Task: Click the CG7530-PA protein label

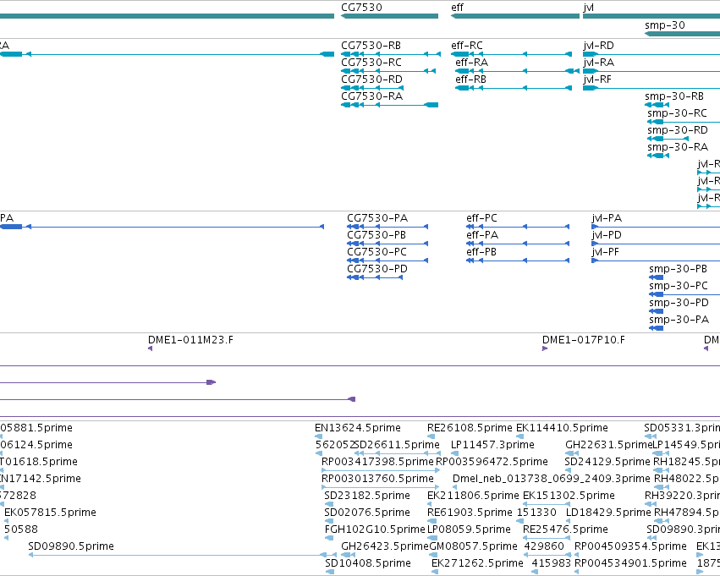Action: pos(377,218)
